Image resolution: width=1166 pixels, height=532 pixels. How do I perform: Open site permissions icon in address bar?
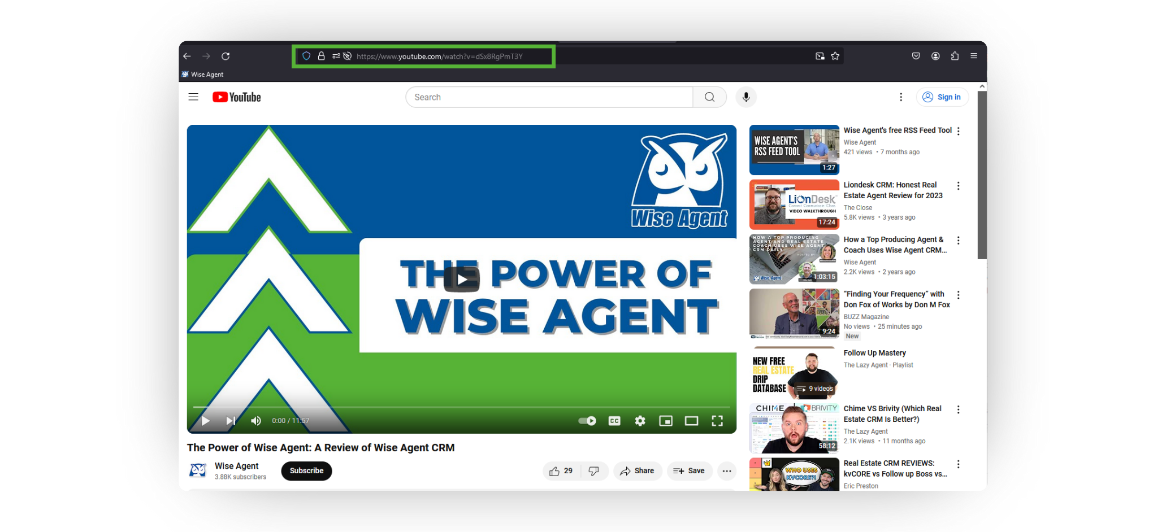click(336, 56)
